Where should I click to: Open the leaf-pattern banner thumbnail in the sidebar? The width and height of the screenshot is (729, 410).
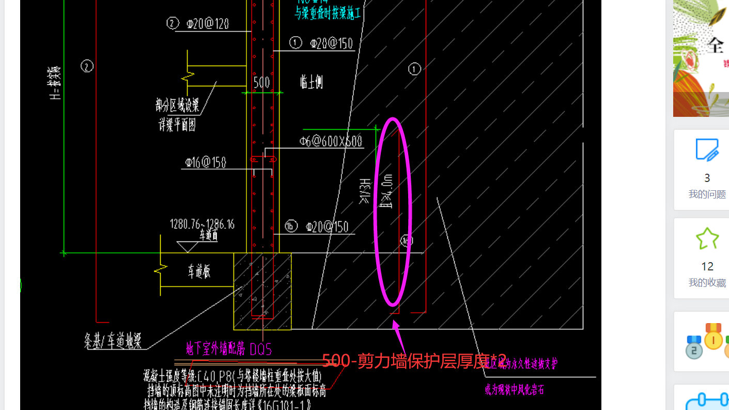click(x=701, y=58)
